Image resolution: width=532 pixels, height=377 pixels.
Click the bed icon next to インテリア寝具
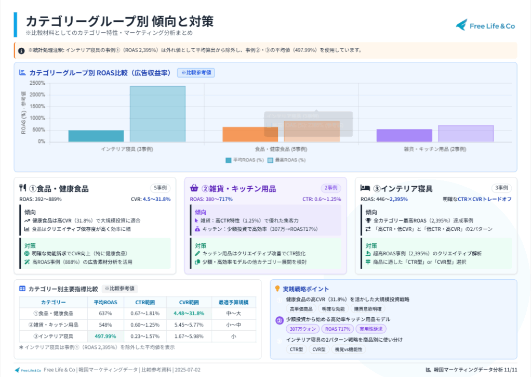(x=365, y=188)
